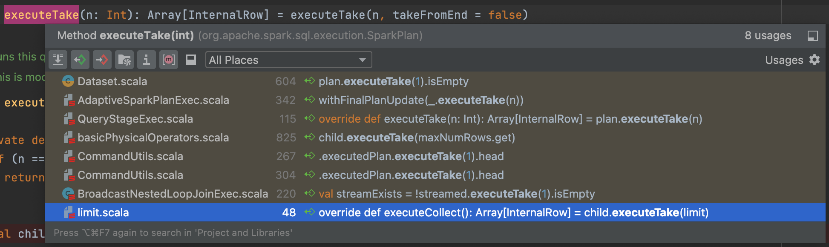This screenshot has height=247, width=829.
Task: Click the takeFromEnd parameter in code
Action: pyautogui.click(x=430, y=15)
